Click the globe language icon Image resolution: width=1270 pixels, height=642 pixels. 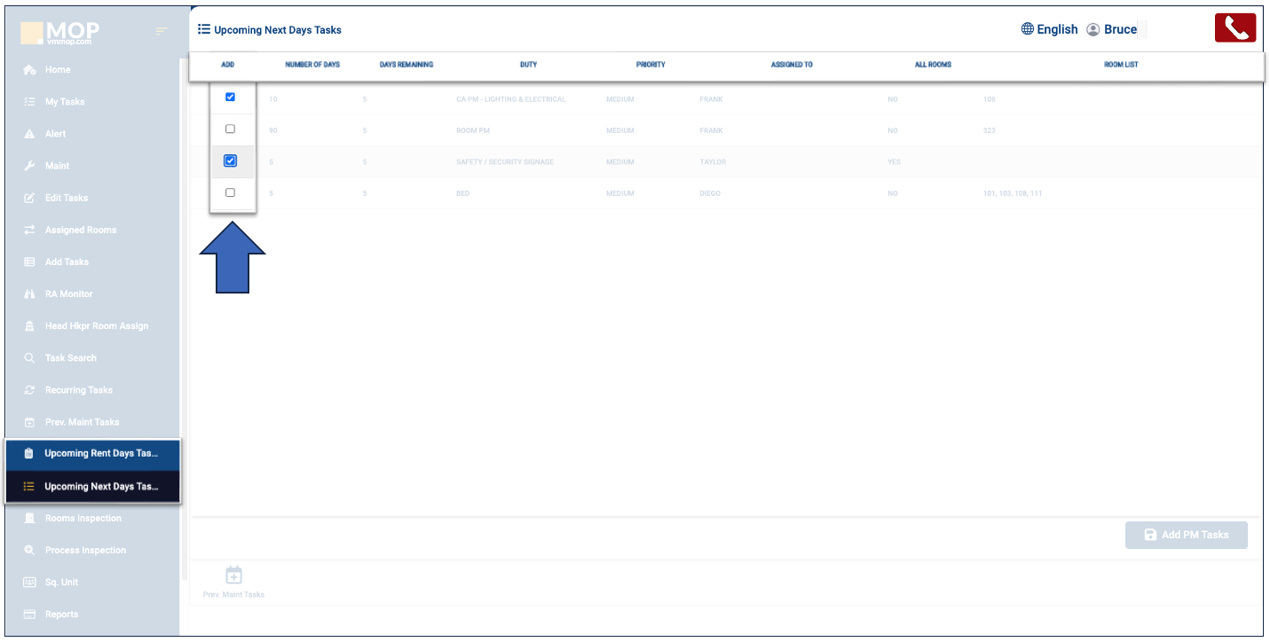tap(1028, 29)
